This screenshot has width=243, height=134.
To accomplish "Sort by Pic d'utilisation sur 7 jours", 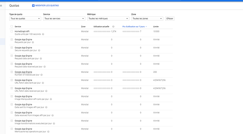I will [133, 27].
